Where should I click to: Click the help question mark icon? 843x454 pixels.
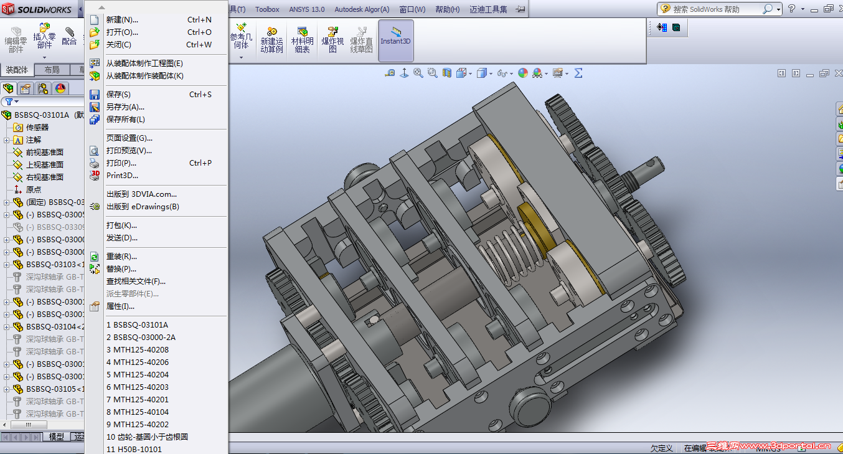pos(791,9)
